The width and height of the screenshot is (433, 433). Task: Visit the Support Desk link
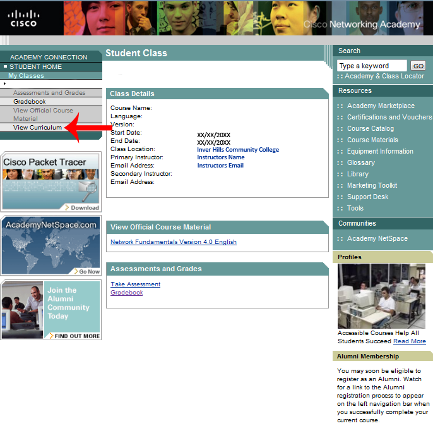pyautogui.click(x=367, y=197)
